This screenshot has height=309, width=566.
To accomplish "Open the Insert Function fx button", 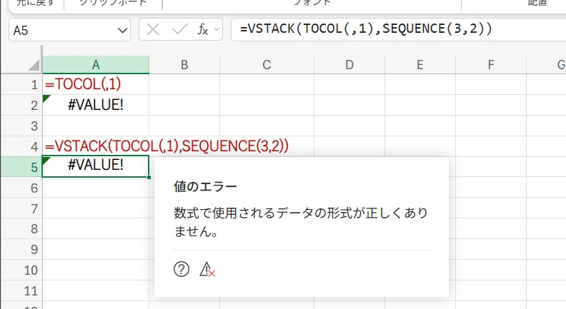I will [x=202, y=29].
